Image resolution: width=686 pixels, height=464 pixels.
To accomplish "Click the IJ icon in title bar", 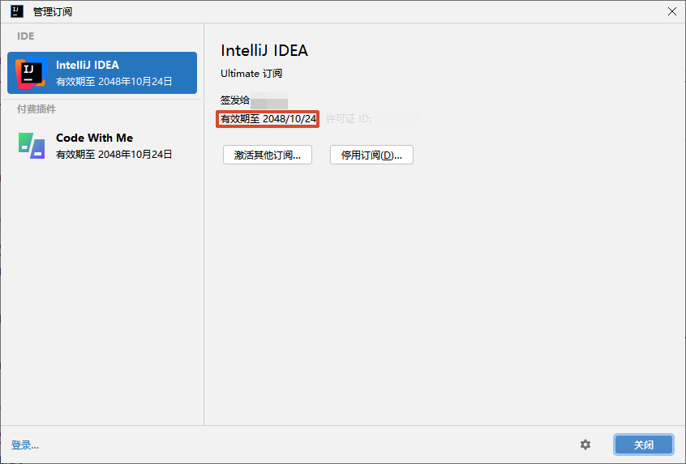I will [17, 11].
